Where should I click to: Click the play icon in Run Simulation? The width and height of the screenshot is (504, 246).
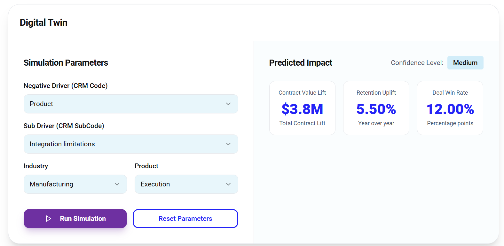tap(49, 219)
